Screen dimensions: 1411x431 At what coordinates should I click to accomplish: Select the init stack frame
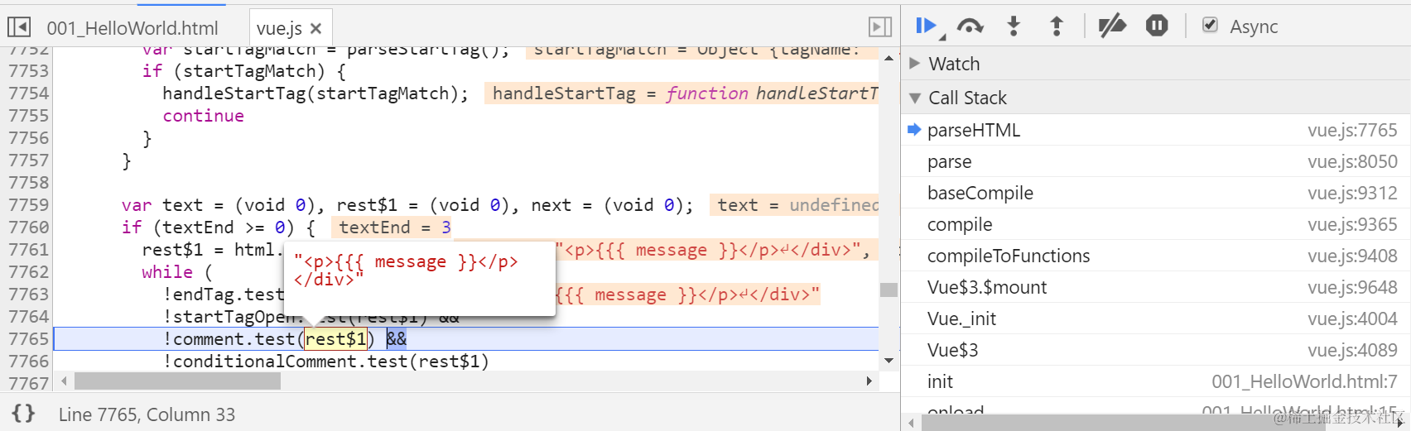1156,381
